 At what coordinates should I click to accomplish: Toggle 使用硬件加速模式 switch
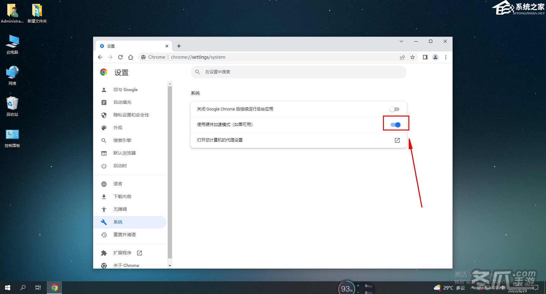tap(396, 125)
